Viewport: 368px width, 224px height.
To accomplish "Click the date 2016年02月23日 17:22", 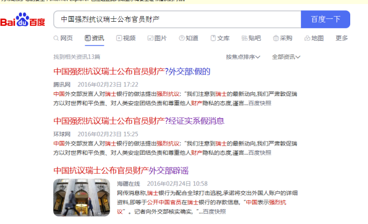I will pyautogui.click(x=108, y=85).
